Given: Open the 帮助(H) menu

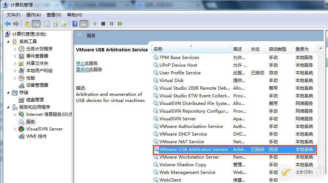Looking at the screenshot, I should tap(74, 15).
